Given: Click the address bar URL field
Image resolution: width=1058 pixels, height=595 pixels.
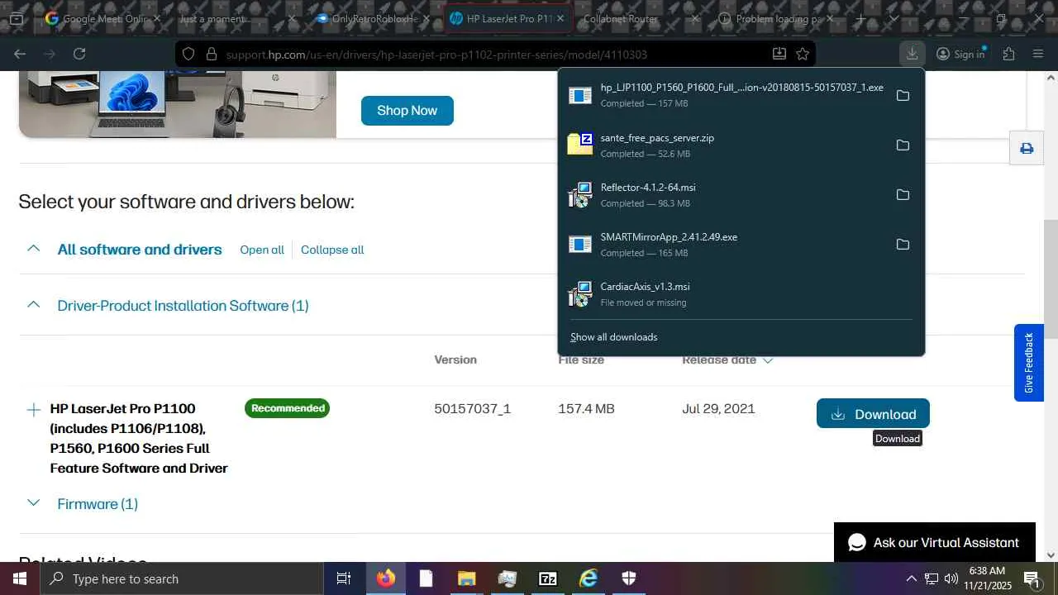Looking at the screenshot, I should point(494,55).
